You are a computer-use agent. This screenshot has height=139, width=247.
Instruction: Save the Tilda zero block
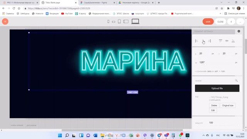(x=208, y=22)
